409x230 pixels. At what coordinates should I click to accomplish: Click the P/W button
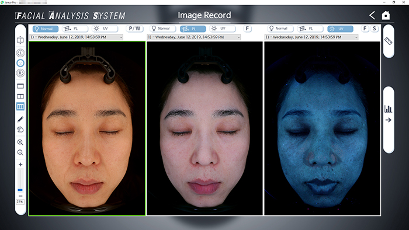134,29
